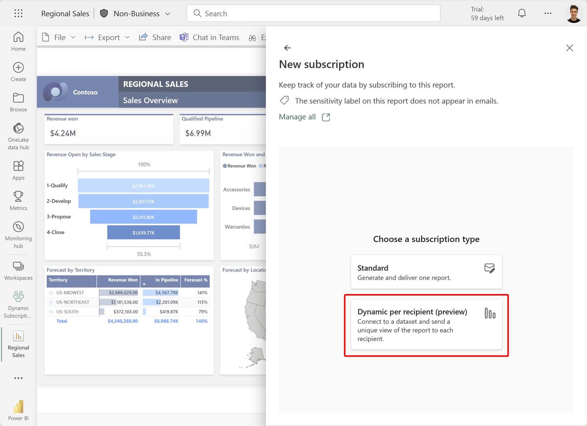This screenshot has height=426, width=587.
Task: Expand the US-MIDWEST territory row
Action: (51, 293)
